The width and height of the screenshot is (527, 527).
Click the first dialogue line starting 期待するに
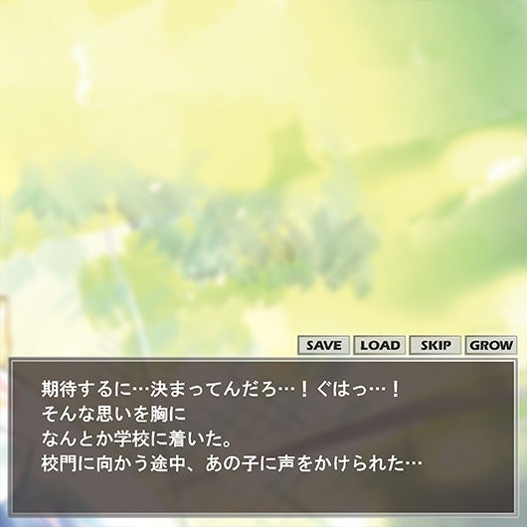pyautogui.click(x=221, y=389)
